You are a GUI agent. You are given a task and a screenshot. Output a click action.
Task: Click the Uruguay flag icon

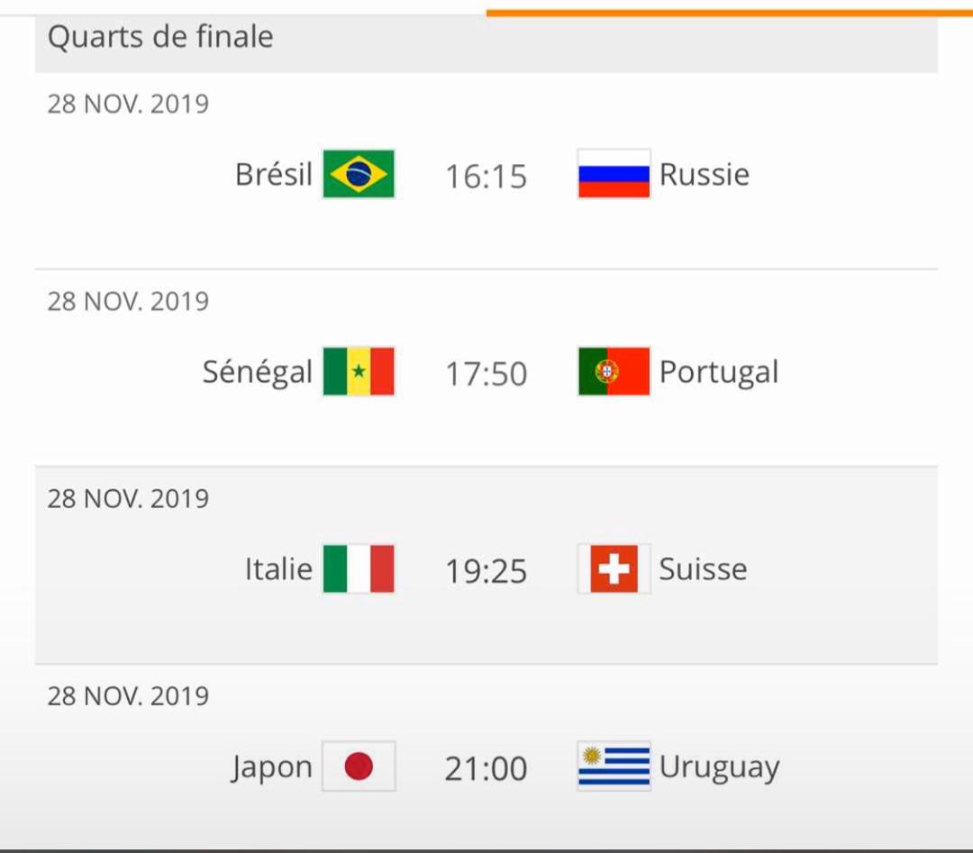(614, 766)
